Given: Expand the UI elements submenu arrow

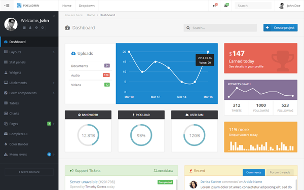Looking at the screenshot, I should [54, 83].
